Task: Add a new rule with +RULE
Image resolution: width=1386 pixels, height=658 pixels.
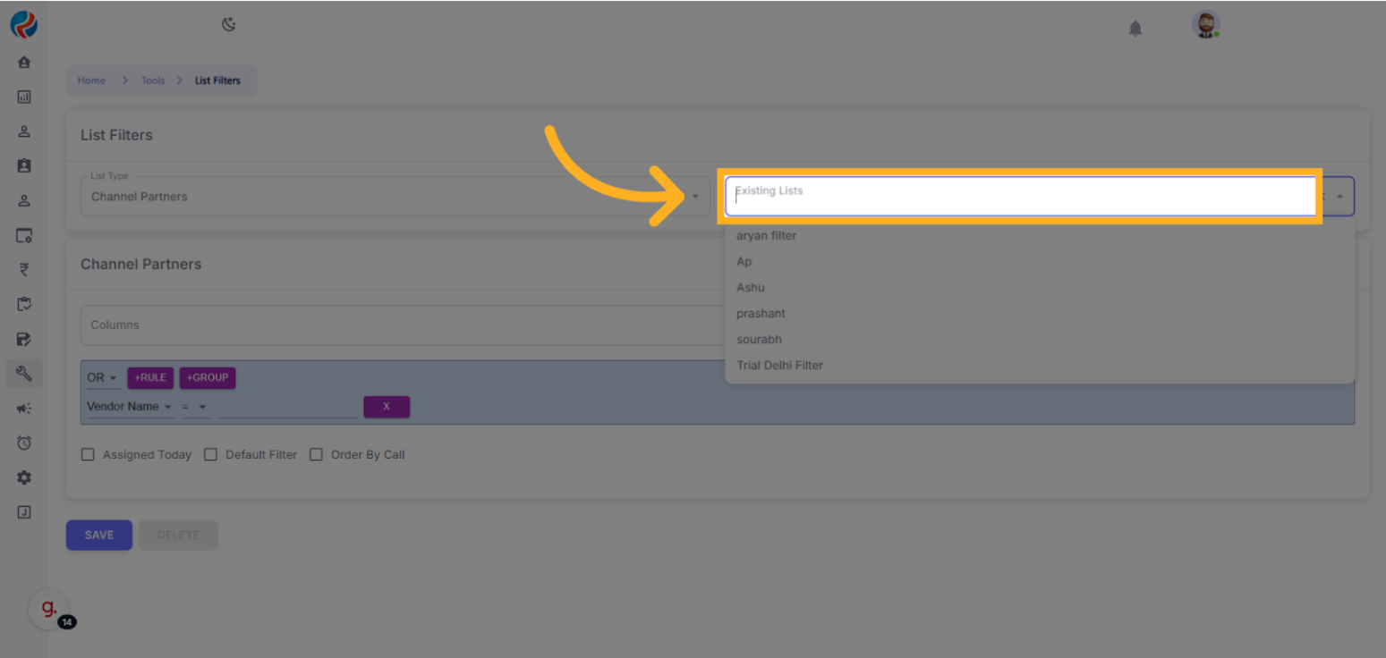Action: (150, 378)
